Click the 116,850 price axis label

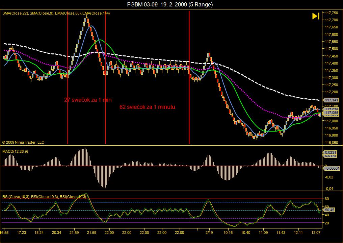[331, 142]
